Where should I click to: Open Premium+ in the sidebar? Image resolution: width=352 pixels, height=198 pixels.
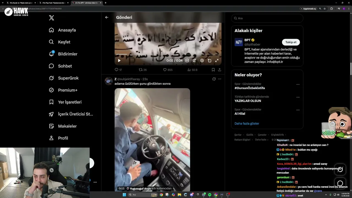pyautogui.click(x=63, y=90)
